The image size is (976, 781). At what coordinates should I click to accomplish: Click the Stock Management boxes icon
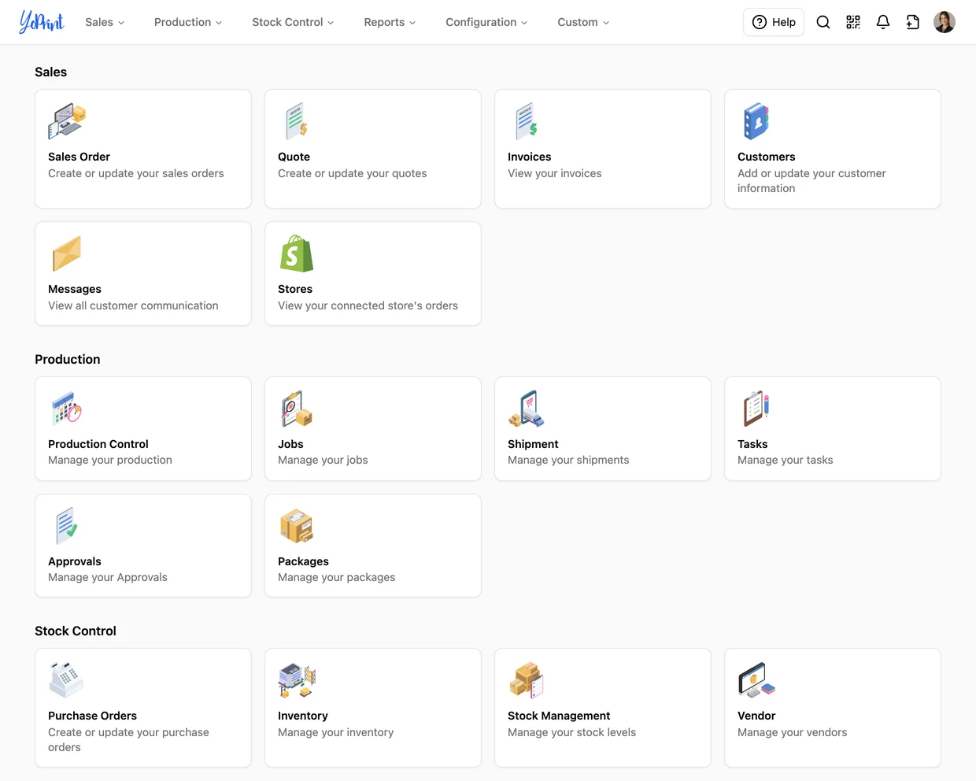coord(527,680)
